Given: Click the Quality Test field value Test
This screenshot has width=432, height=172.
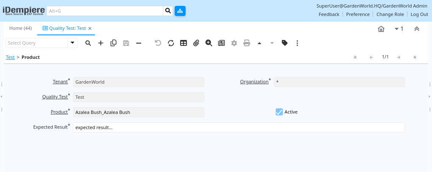Looking at the screenshot, I should pyautogui.click(x=138, y=97).
